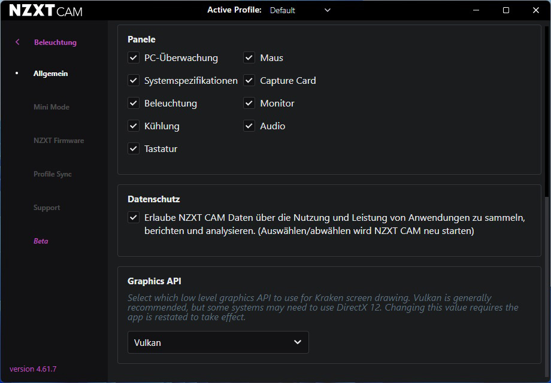This screenshot has width=551, height=383.
Task: Close the NZXT CAM window
Action: [536, 10]
